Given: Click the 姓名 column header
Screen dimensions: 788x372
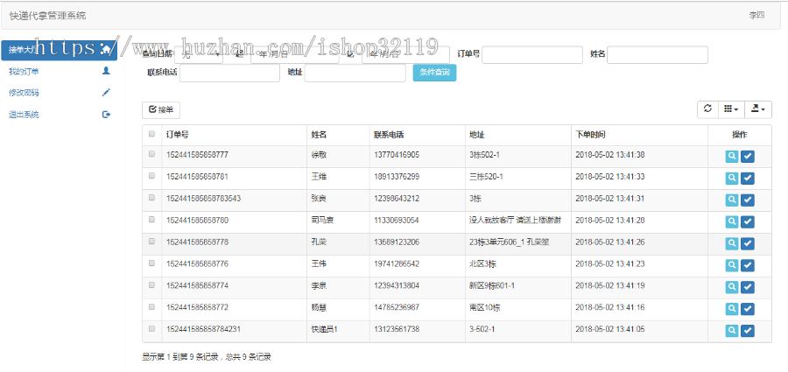Looking at the screenshot, I should coord(338,135).
